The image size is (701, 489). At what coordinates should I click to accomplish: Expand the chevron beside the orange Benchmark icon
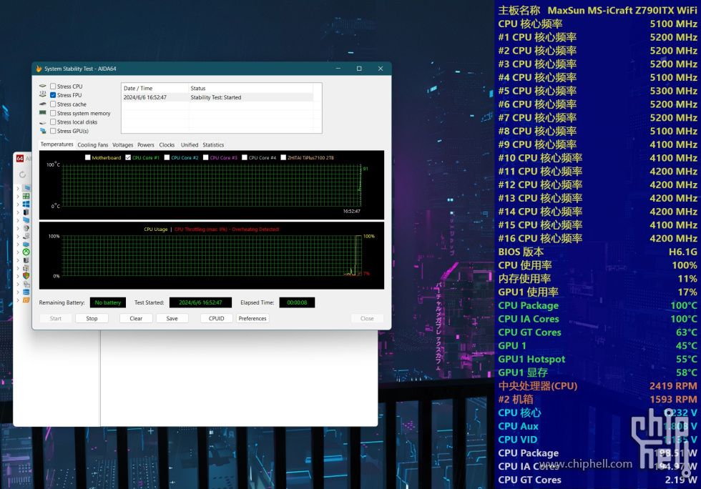18,300
